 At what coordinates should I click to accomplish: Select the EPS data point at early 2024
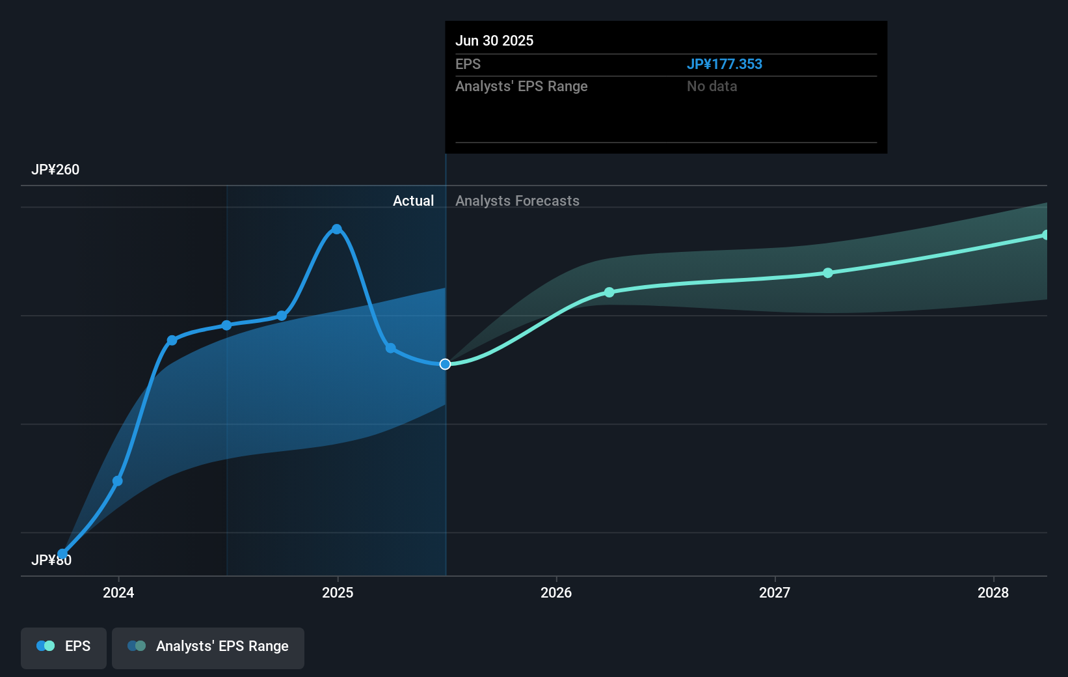tap(118, 481)
